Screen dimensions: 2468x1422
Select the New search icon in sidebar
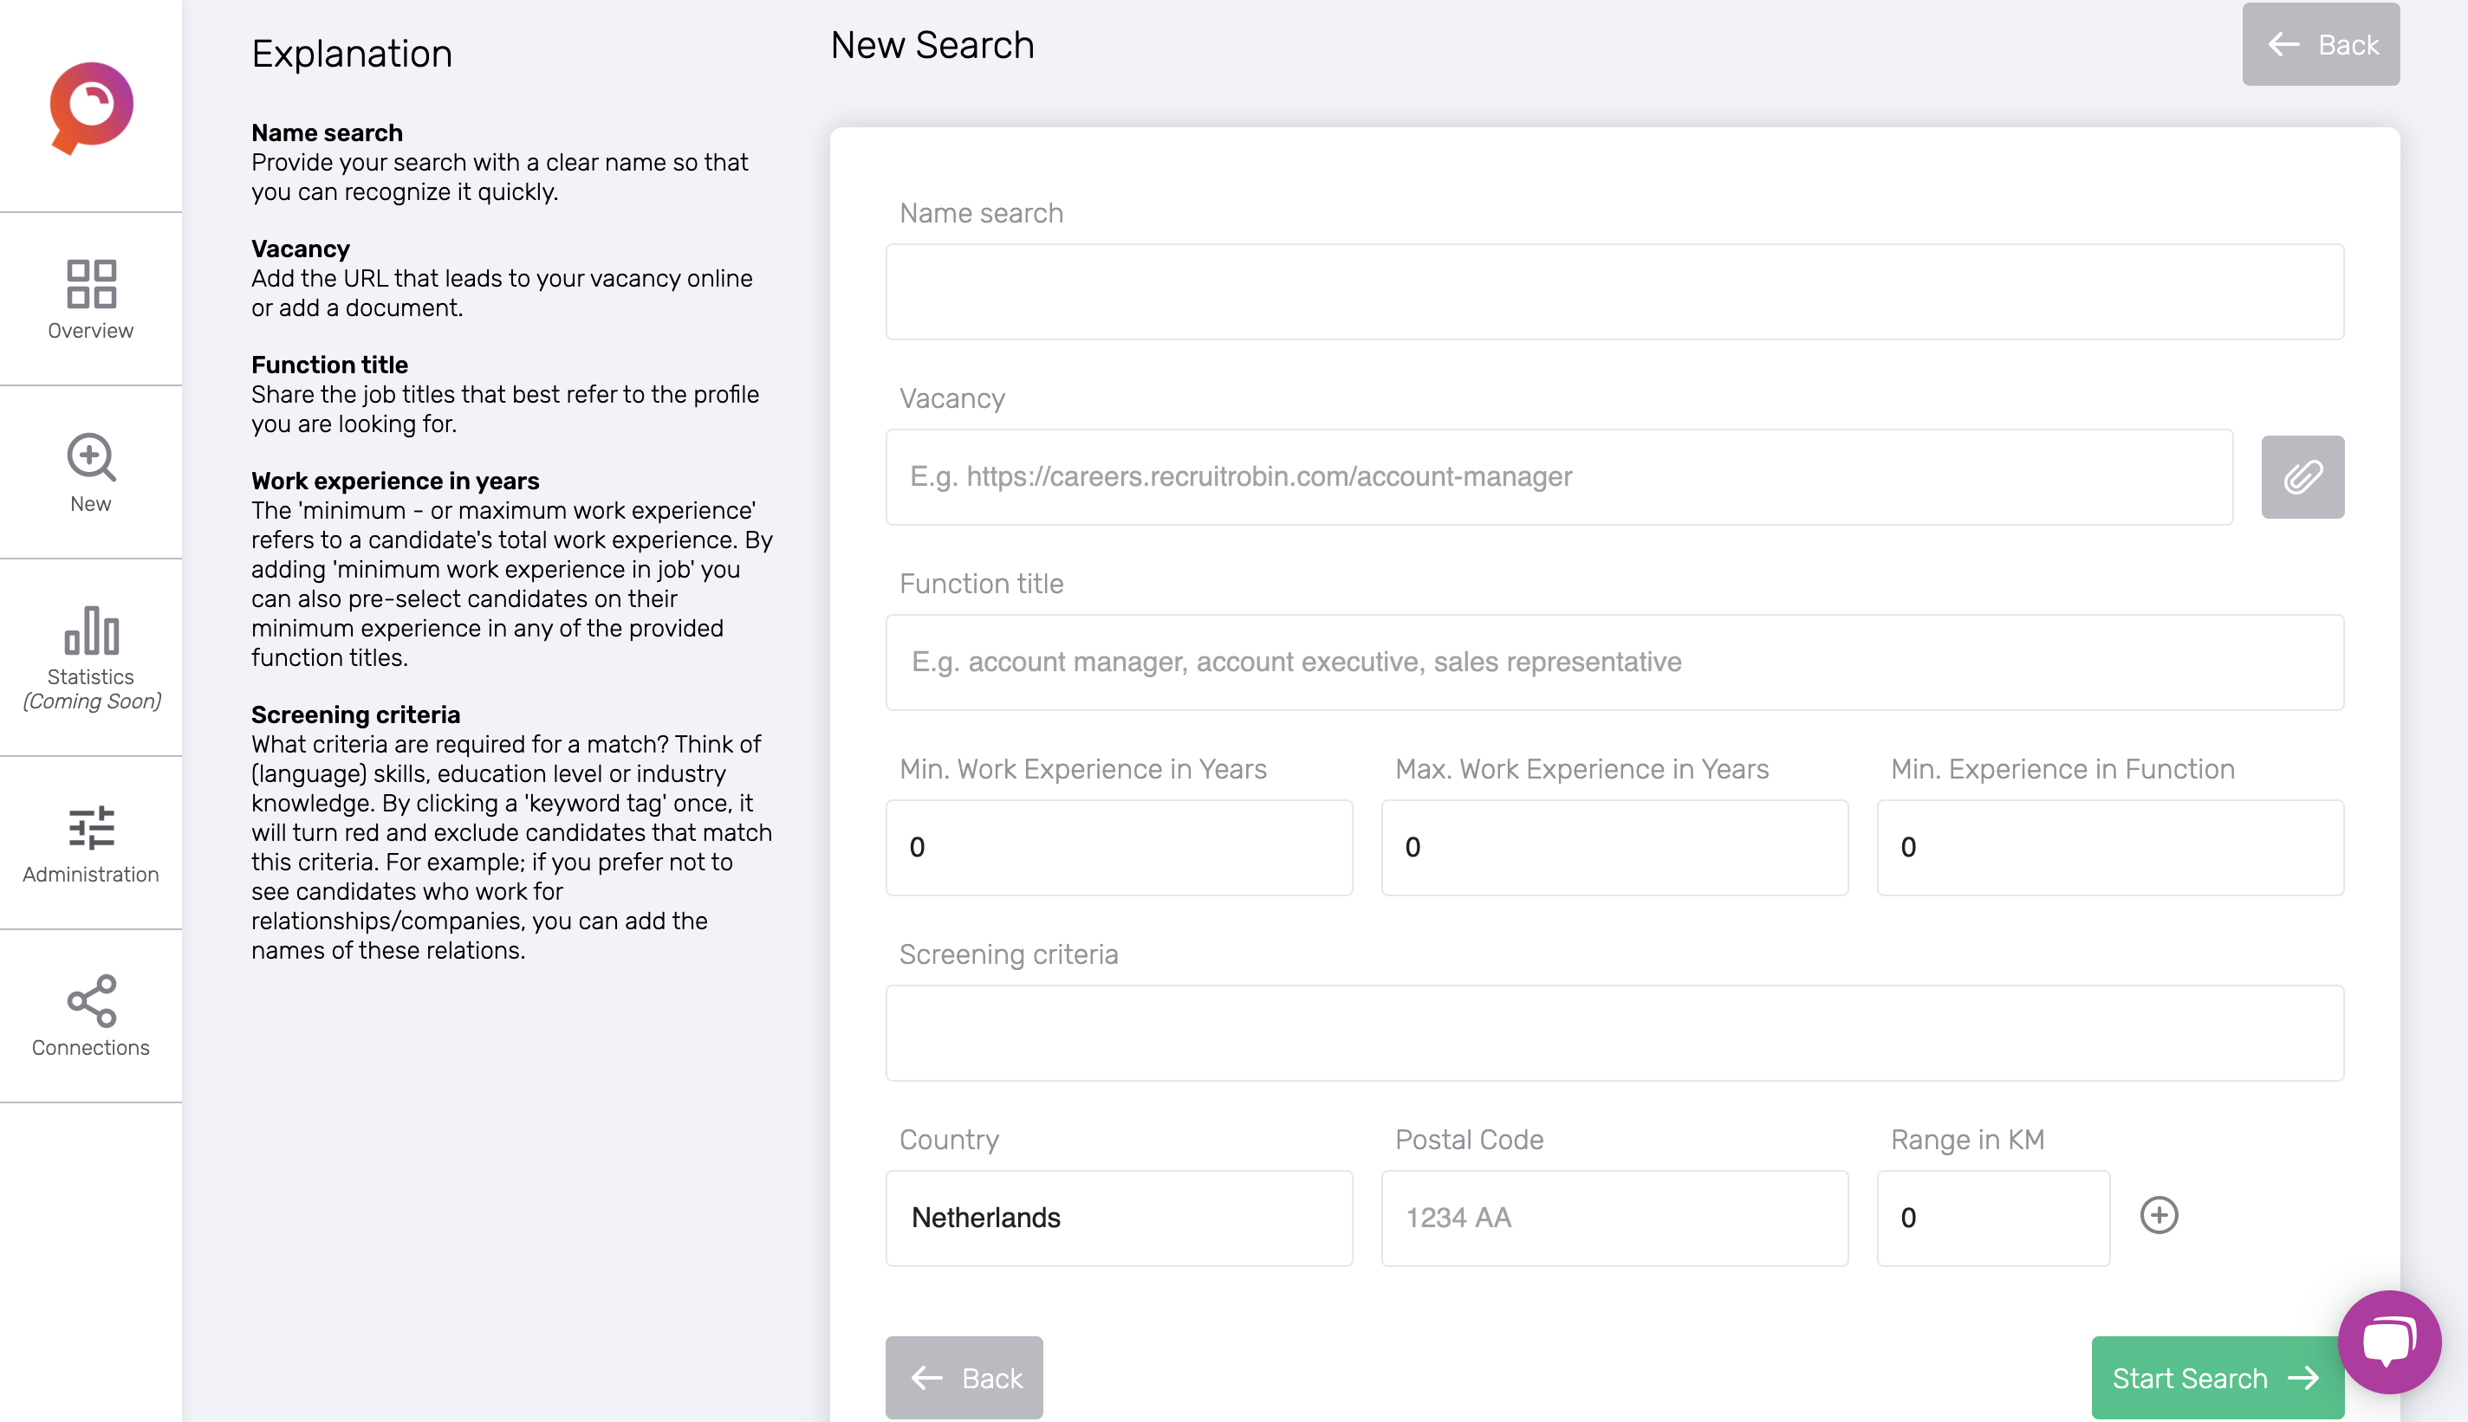pos(90,472)
